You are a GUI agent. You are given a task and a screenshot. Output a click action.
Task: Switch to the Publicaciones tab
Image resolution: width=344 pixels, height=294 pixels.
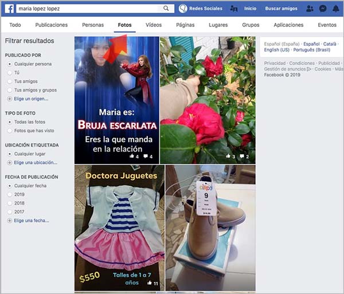pyautogui.click(x=52, y=25)
